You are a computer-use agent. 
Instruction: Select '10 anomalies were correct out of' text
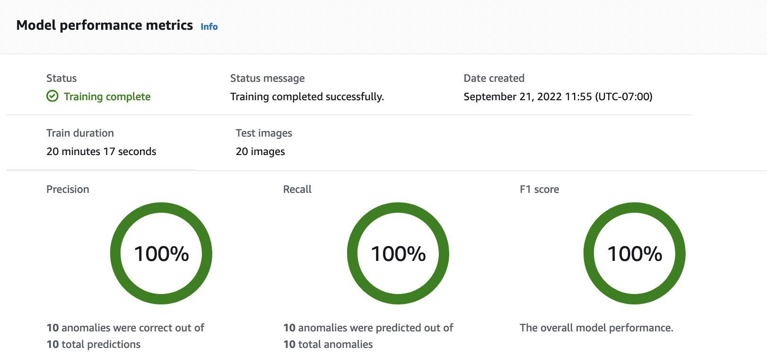click(125, 328)
